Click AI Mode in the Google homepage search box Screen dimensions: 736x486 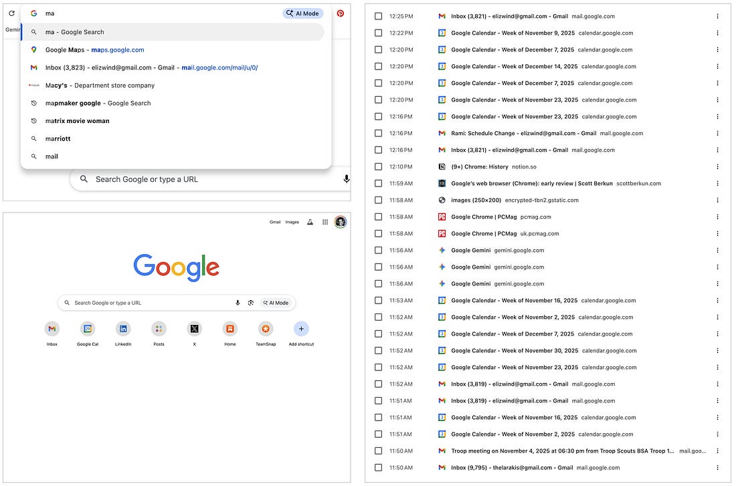[x=276, y=303]
